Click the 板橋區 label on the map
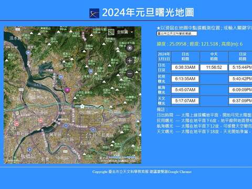The width and height of the screenshot is (252, 189). (28, 156)
